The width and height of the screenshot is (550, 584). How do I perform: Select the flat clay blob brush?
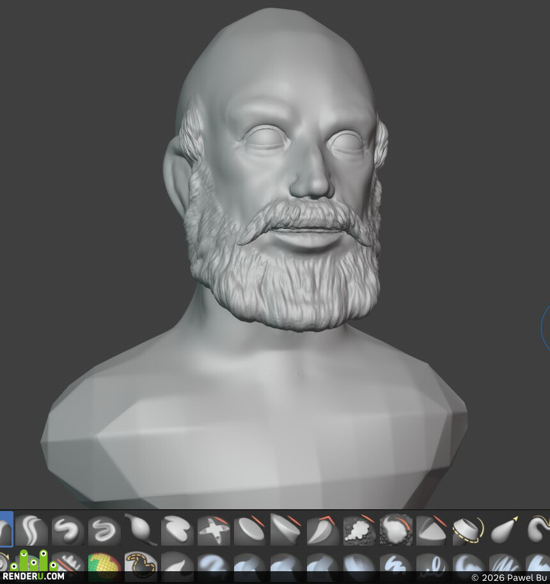(177, 529)
